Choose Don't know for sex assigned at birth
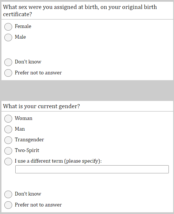Screen dimensions: 174x214 pos(8,62)
